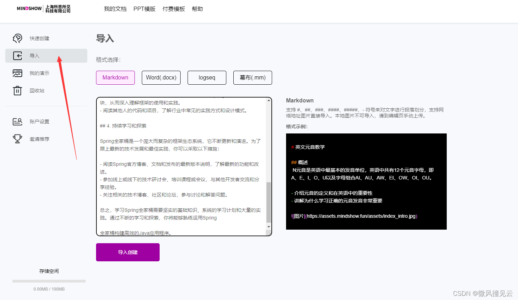This screenshot has height=300, width=518.
Task: Click the 存储空间 label
Action: pyautogui.click(x=49, y=271)
